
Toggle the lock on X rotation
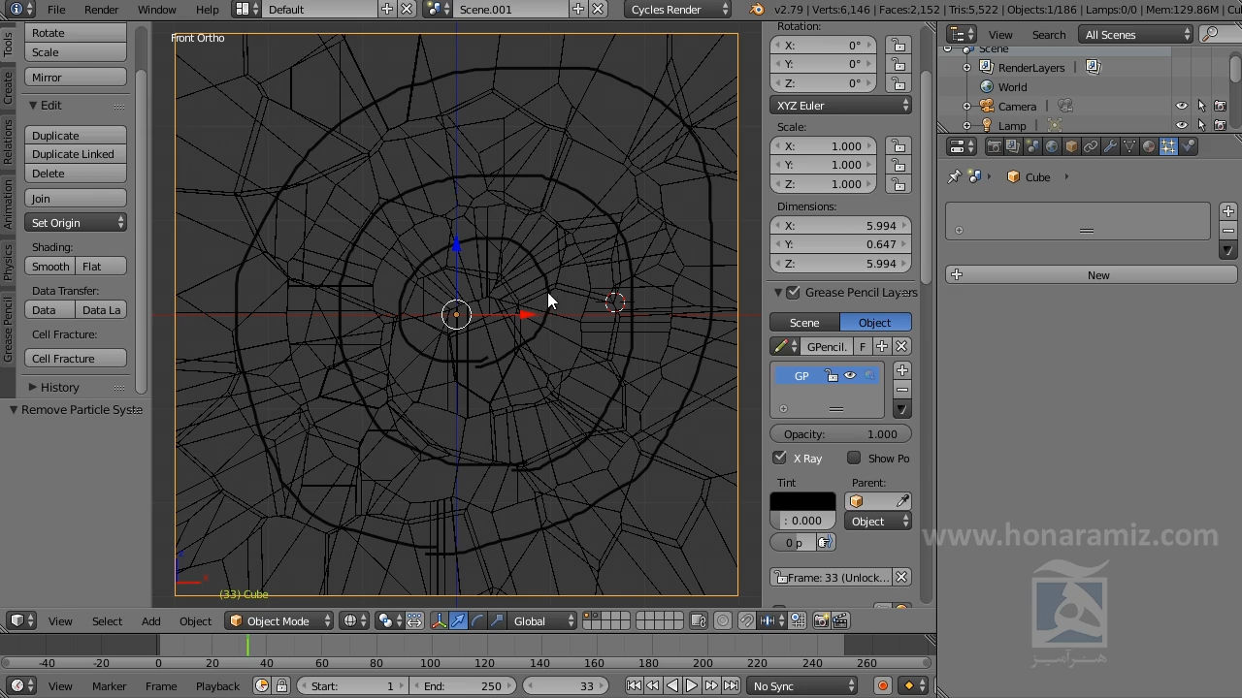[899, 46]
